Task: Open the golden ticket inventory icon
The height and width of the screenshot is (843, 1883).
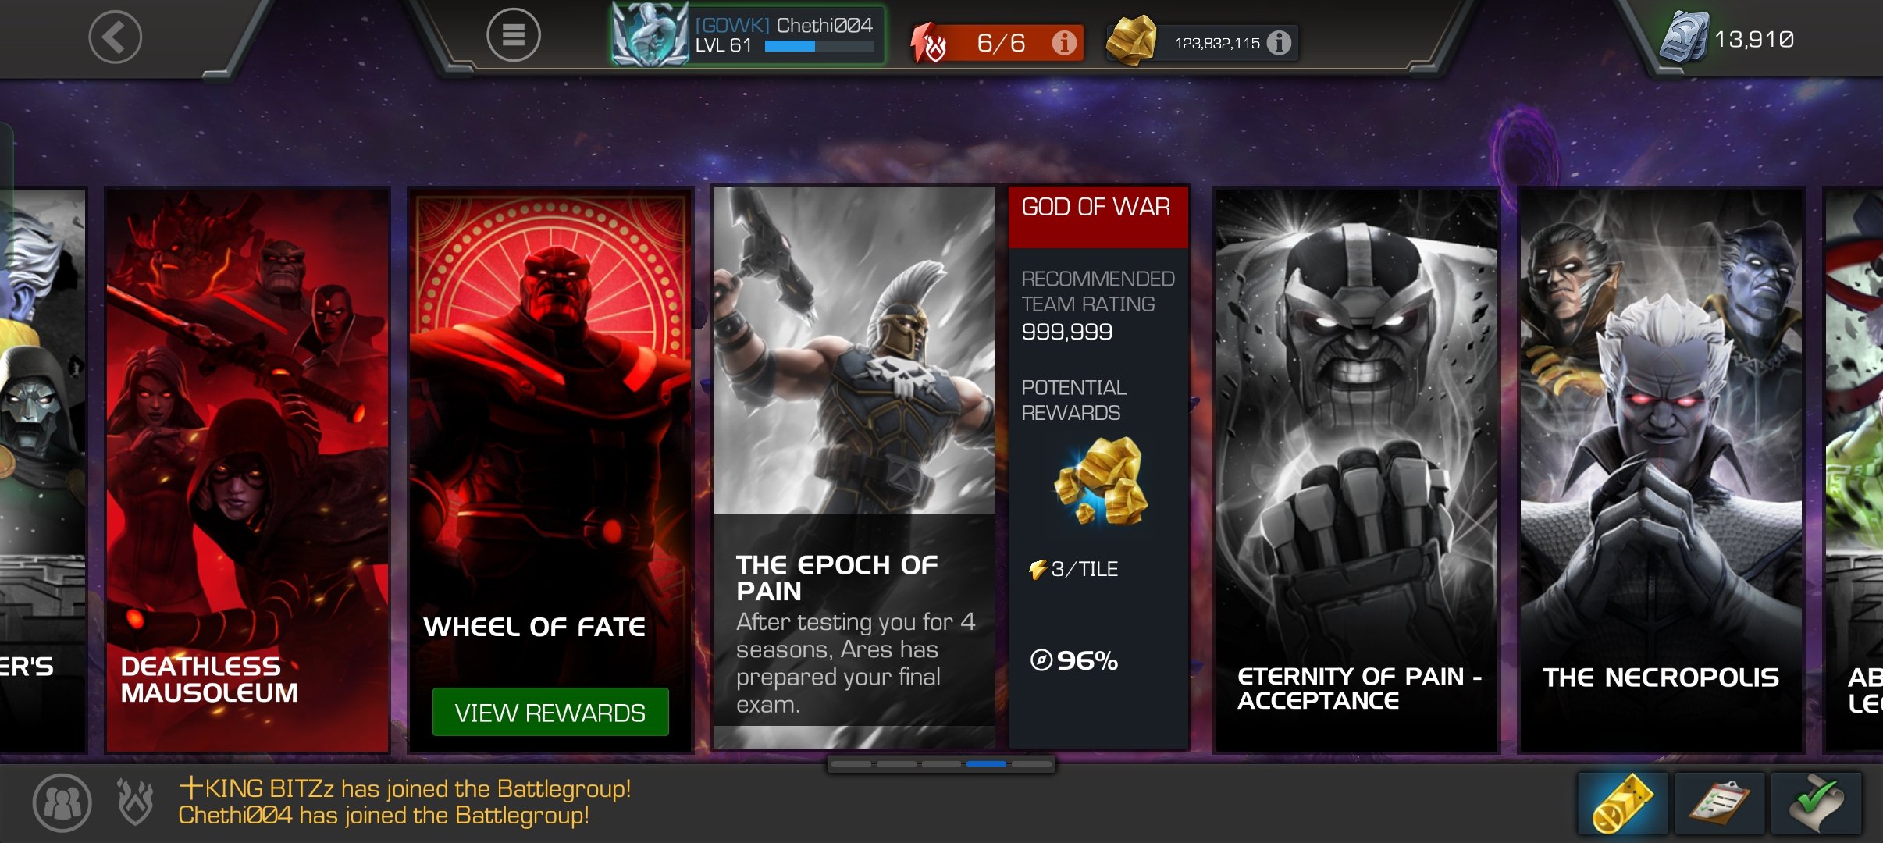Action: (1622, 803)
